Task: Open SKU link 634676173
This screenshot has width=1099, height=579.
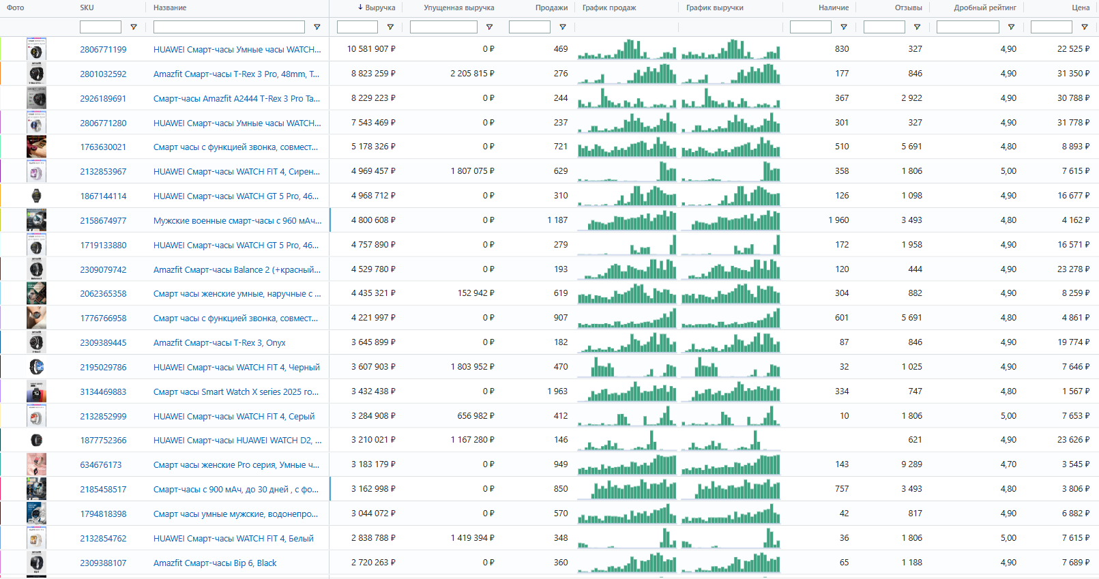Action: (101, 465)
